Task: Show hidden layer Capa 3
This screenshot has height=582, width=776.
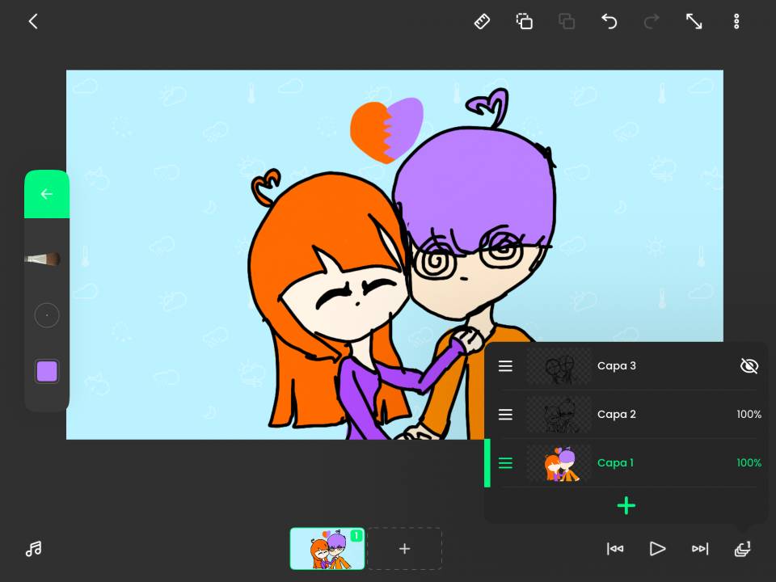Action: coord(749,366)
